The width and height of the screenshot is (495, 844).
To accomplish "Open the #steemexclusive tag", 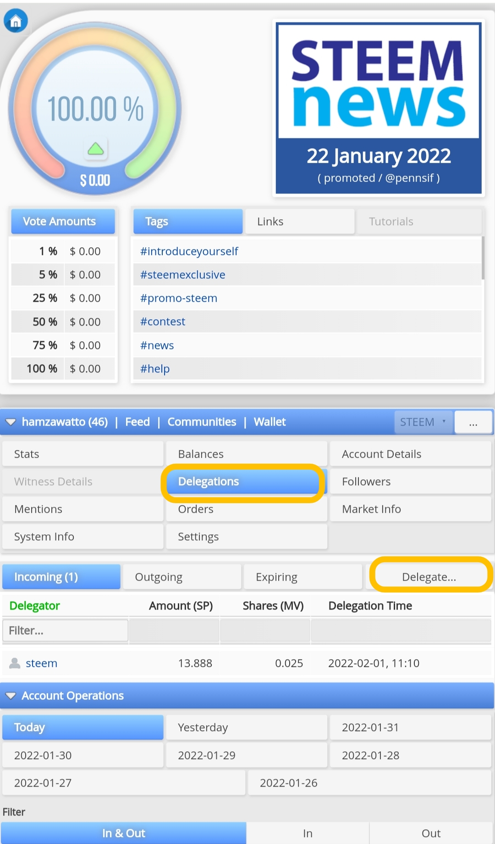I will tap(182, 275).
